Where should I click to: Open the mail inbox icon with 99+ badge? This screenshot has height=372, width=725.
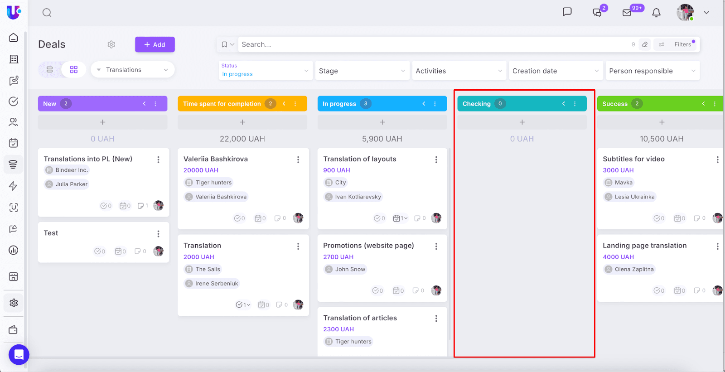pos(627,13)
